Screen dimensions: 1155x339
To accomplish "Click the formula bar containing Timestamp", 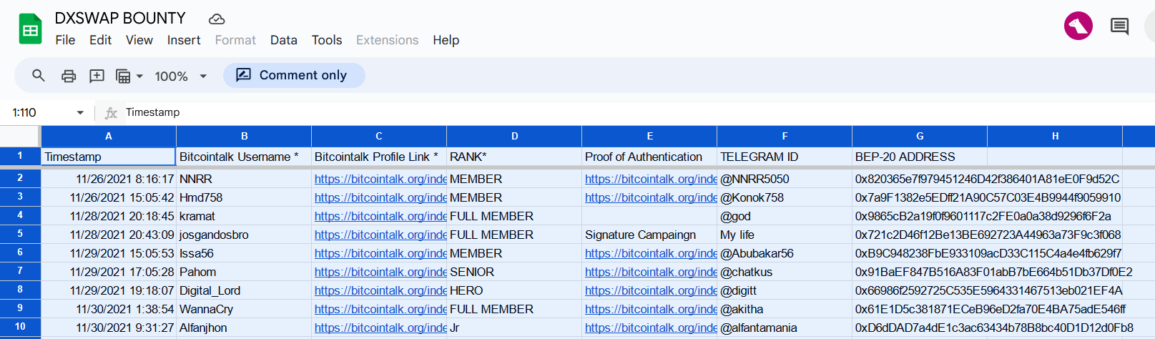I will point(637,112).
